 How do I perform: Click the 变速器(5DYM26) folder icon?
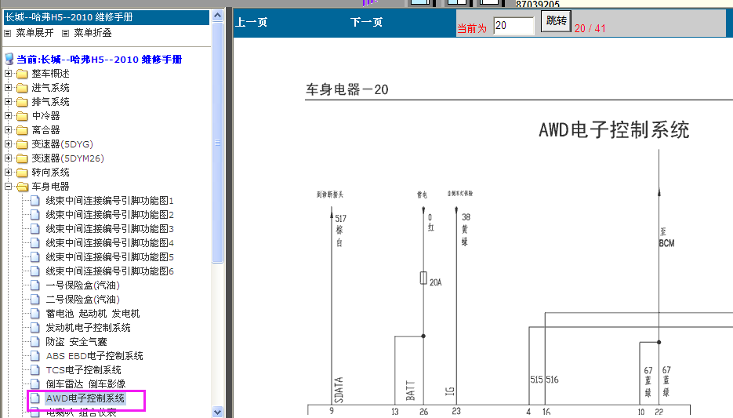click(x=22, y=158)
